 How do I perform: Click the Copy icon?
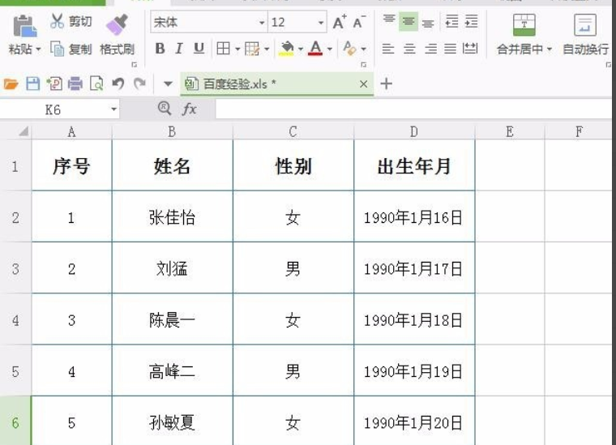pos(57,49)
